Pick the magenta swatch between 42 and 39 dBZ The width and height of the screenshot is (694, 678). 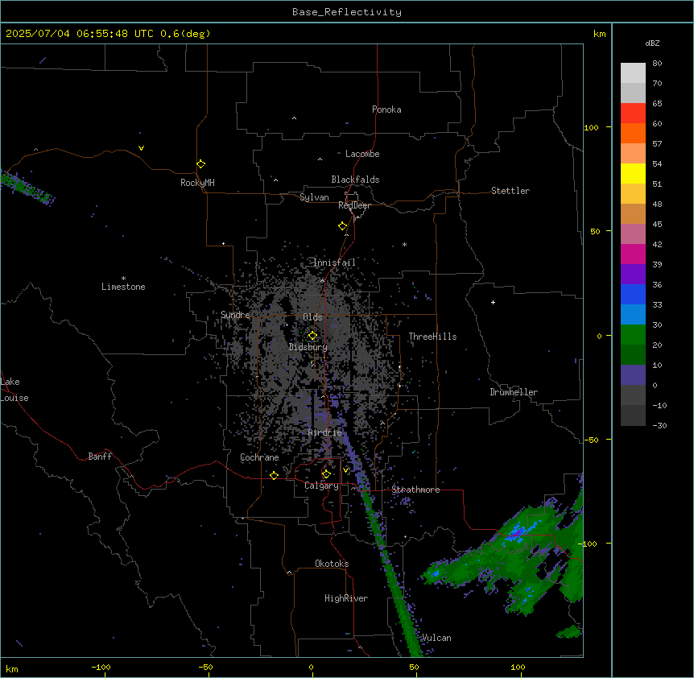(x=633, y=254)
